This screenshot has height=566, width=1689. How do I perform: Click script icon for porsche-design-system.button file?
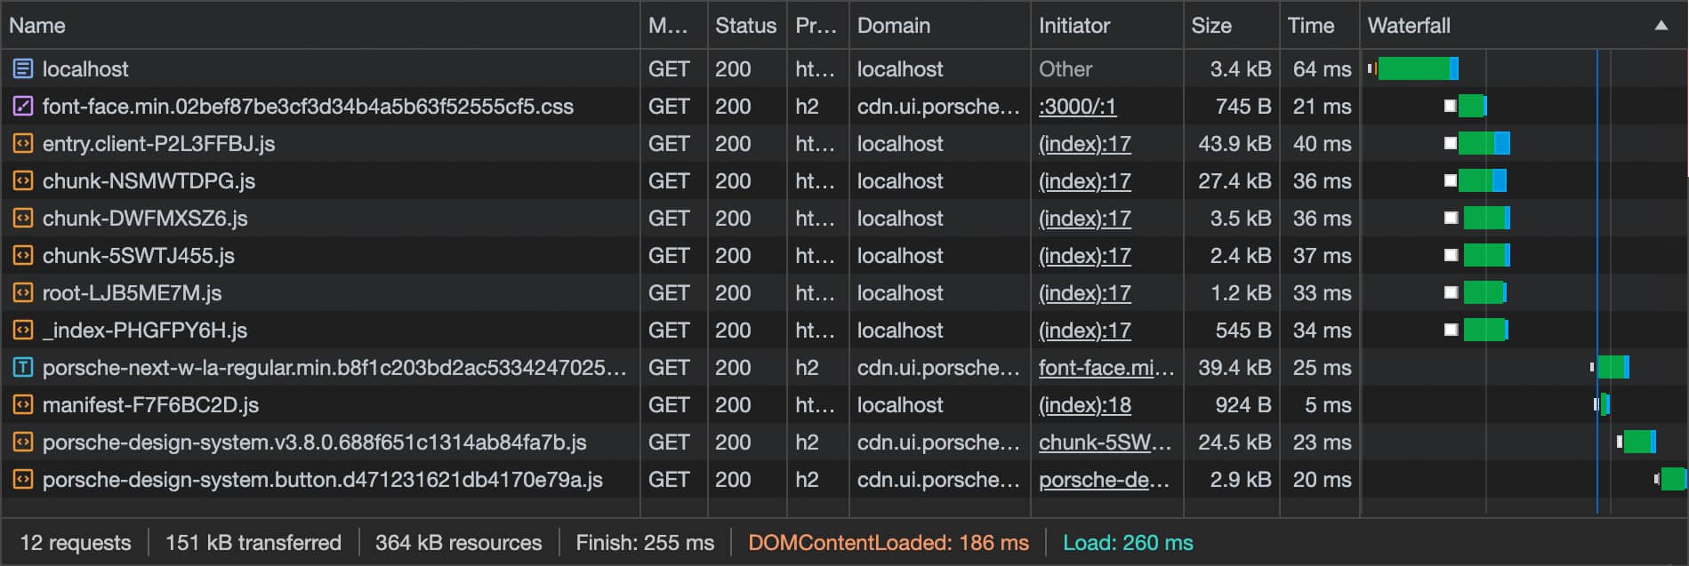coord(23,479)
